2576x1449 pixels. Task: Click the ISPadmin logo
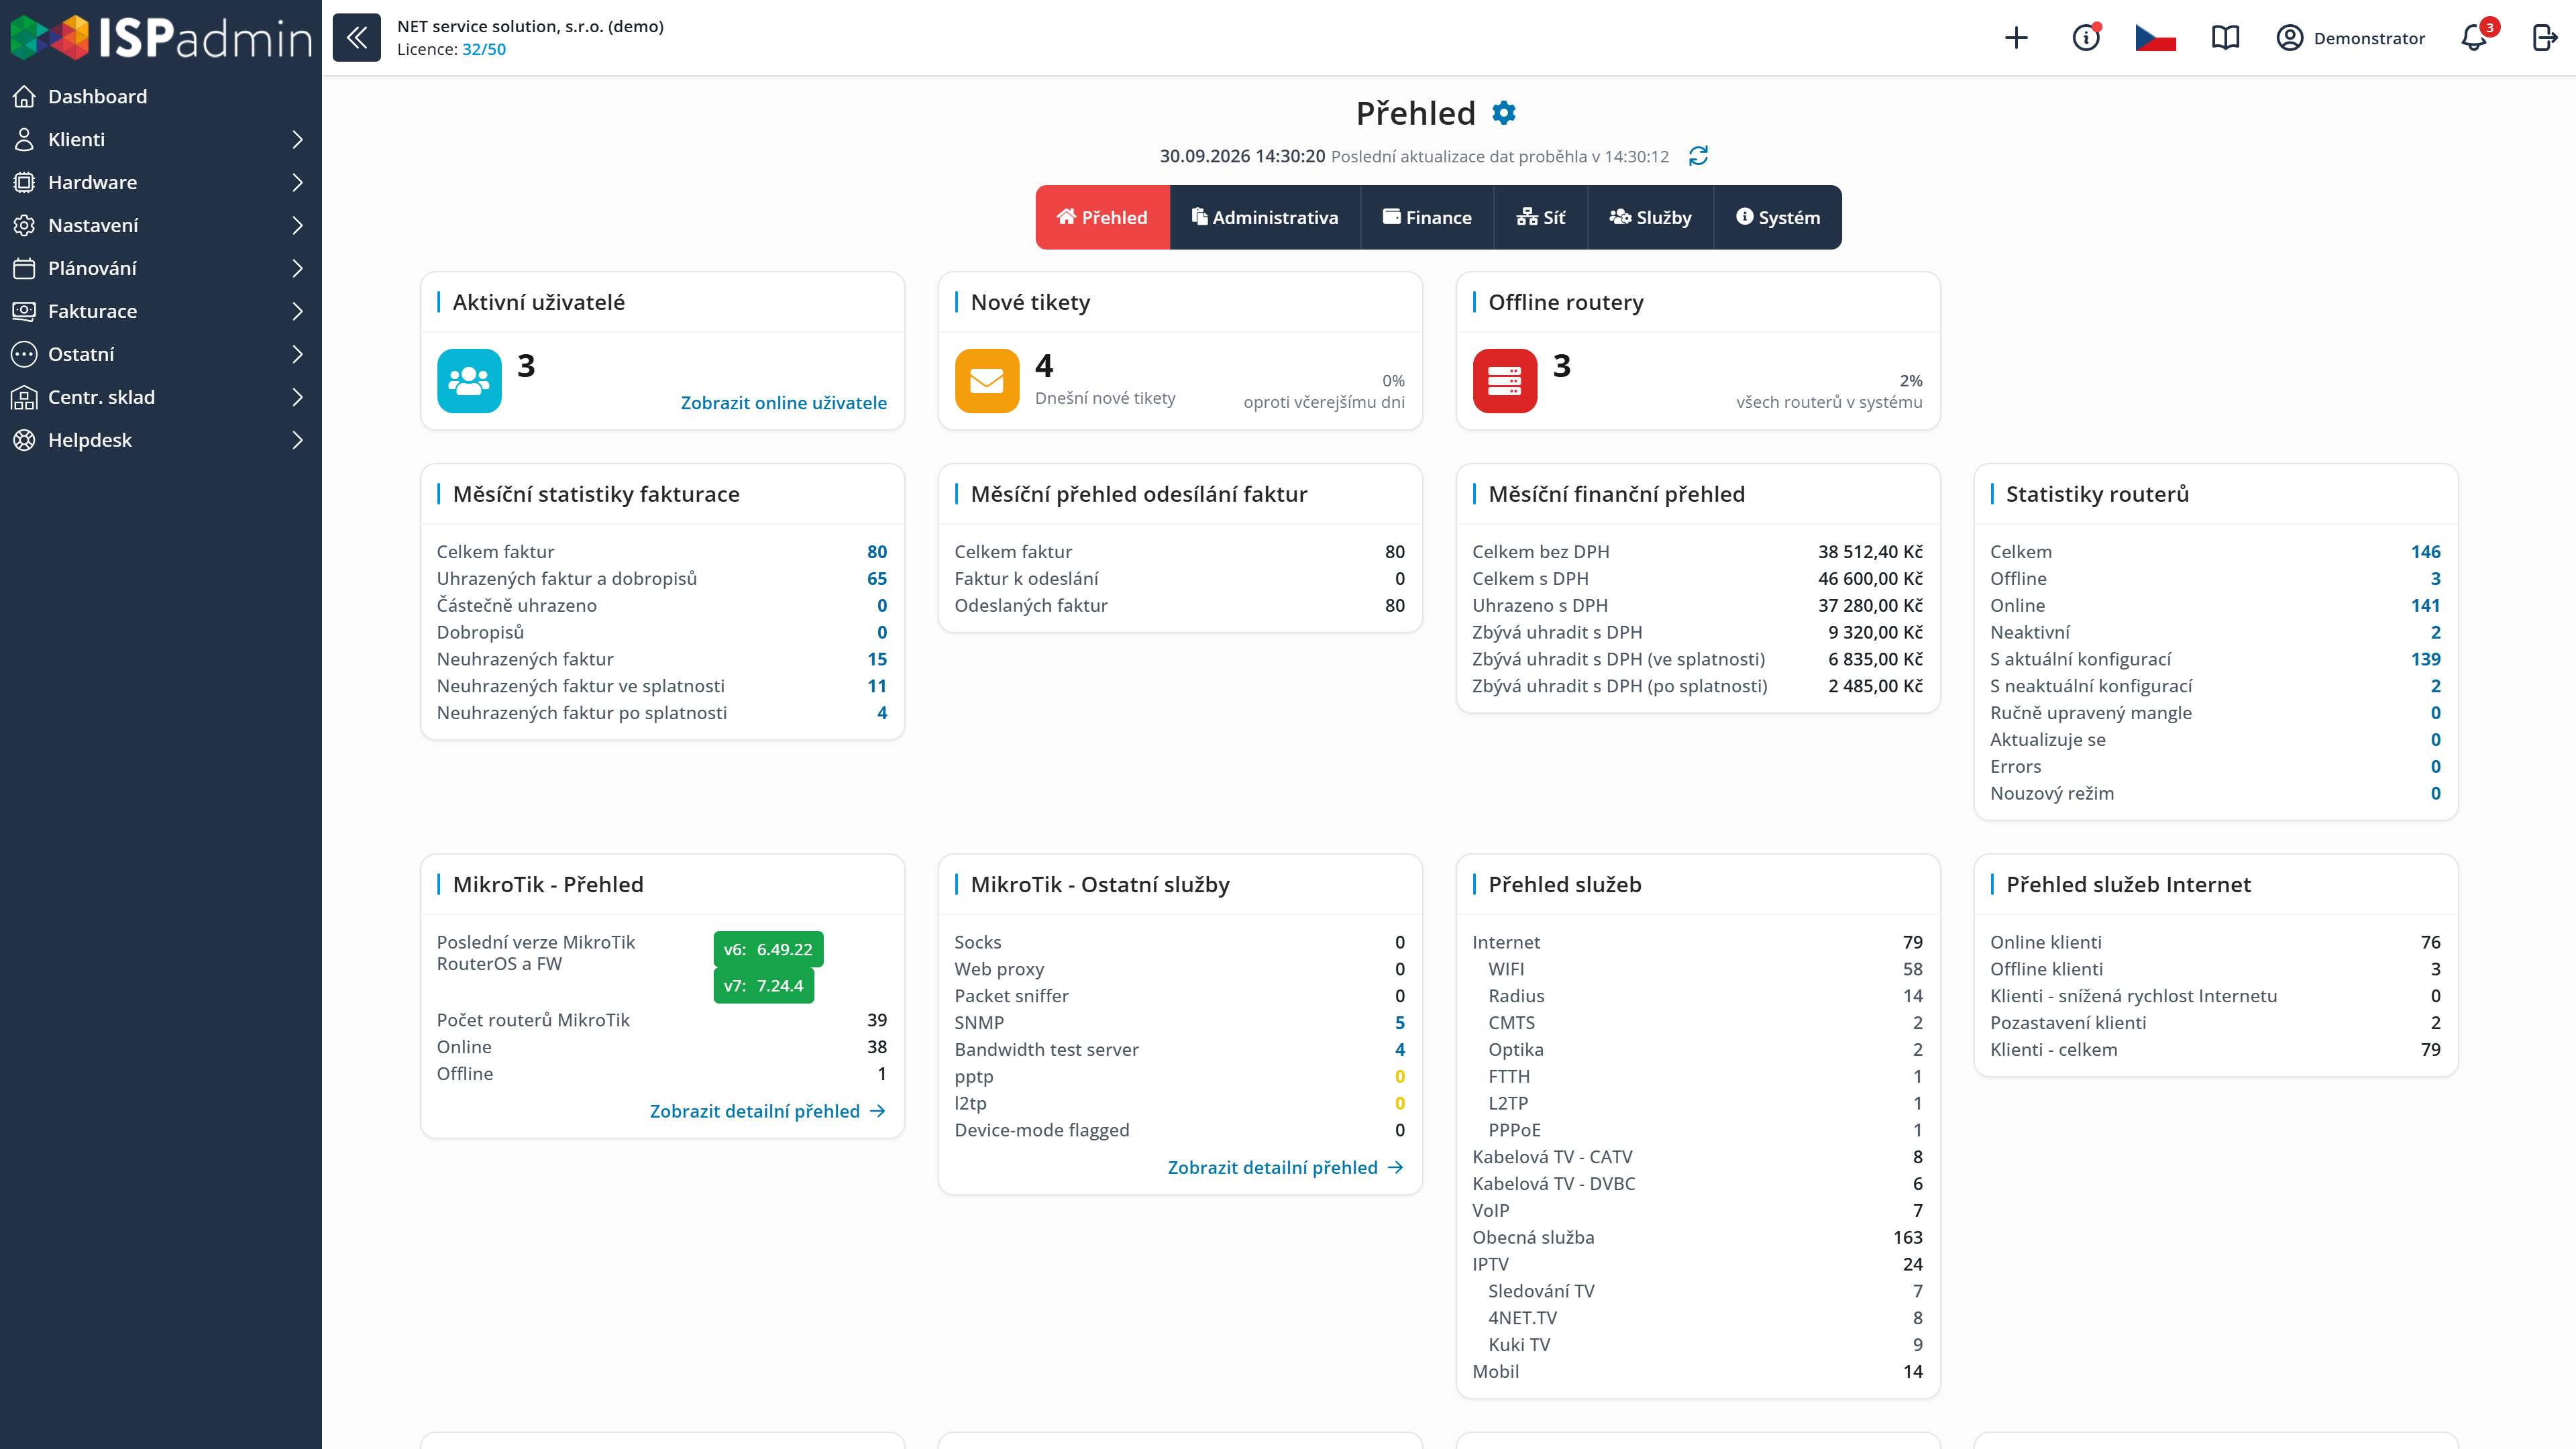[162, 38]
